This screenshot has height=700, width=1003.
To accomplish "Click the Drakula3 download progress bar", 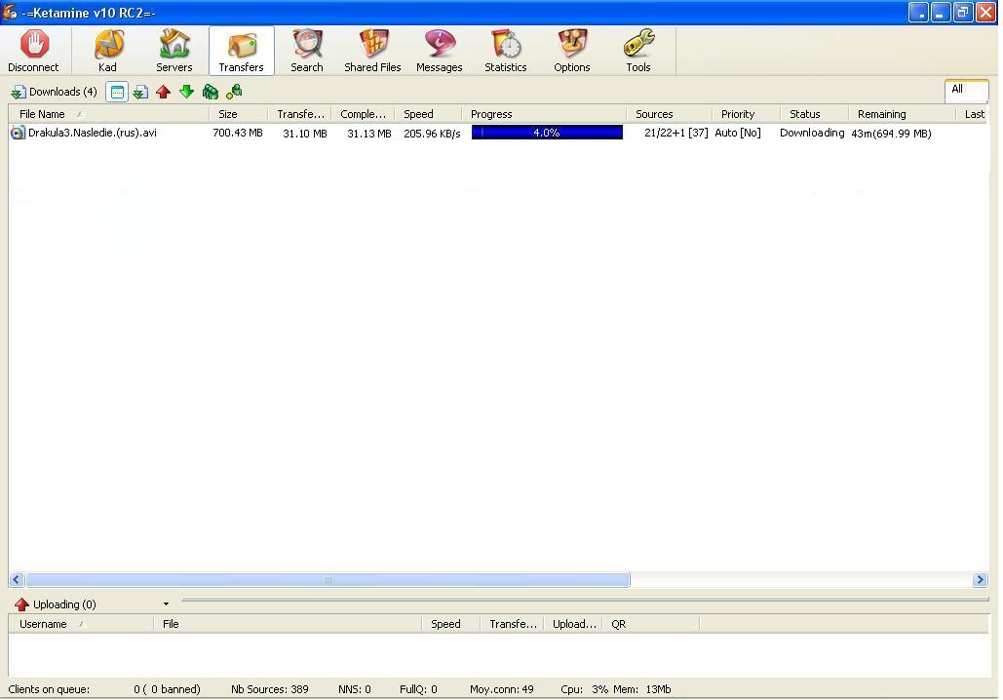I will [x=547, y=133].
